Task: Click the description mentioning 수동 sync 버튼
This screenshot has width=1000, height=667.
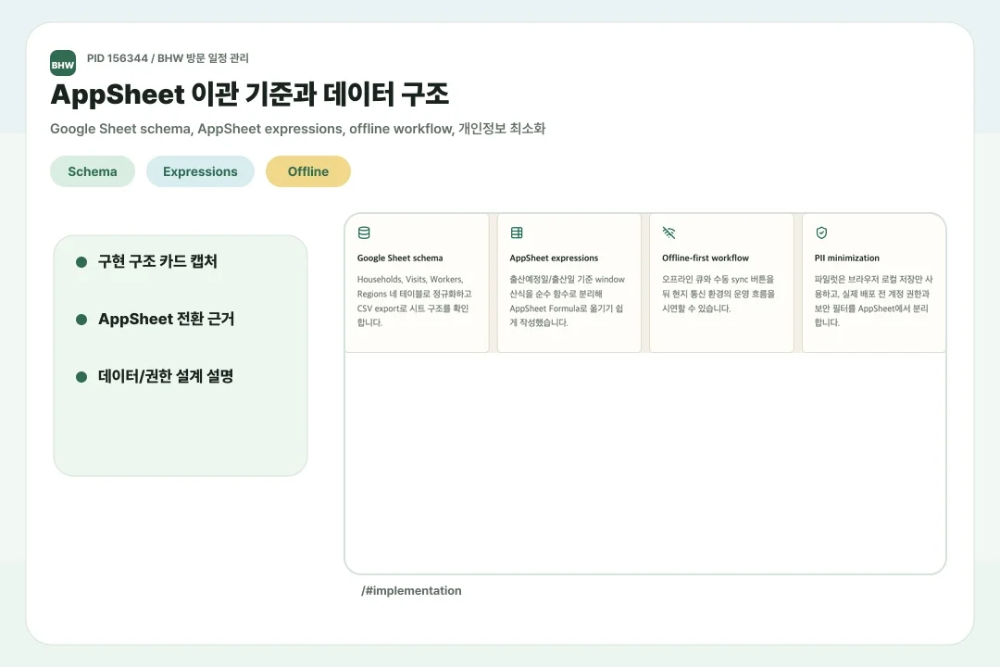Action: (719, 294)
